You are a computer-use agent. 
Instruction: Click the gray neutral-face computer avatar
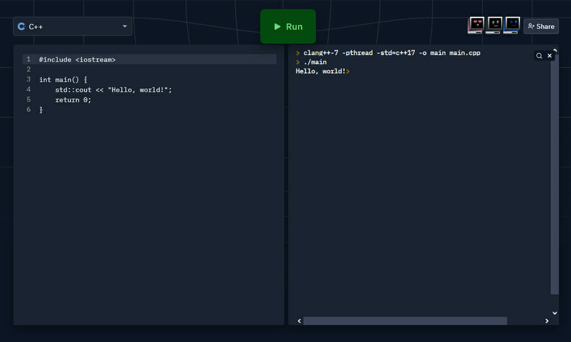[x=494, y=25]
